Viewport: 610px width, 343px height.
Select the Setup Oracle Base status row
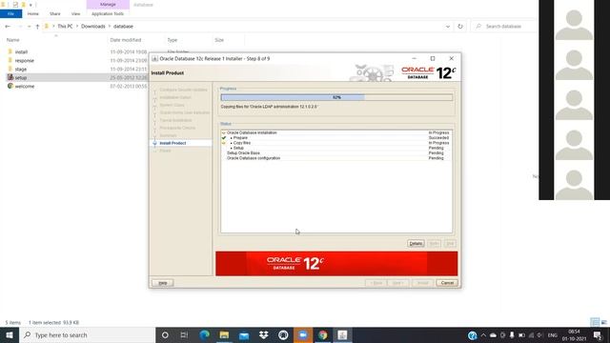click(336, 153)
